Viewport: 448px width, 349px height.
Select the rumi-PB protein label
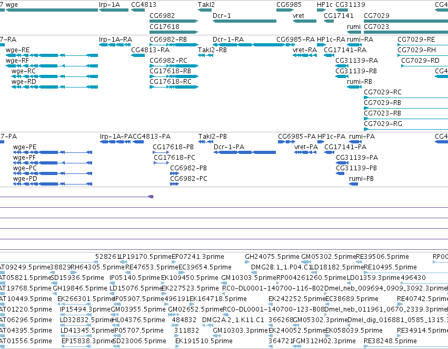pyautogui.click(x=362, y=179)
